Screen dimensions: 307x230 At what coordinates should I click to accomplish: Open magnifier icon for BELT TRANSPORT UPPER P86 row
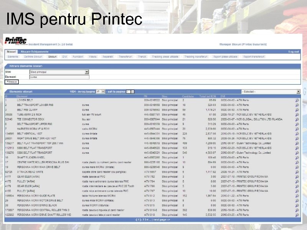[297, 124]
